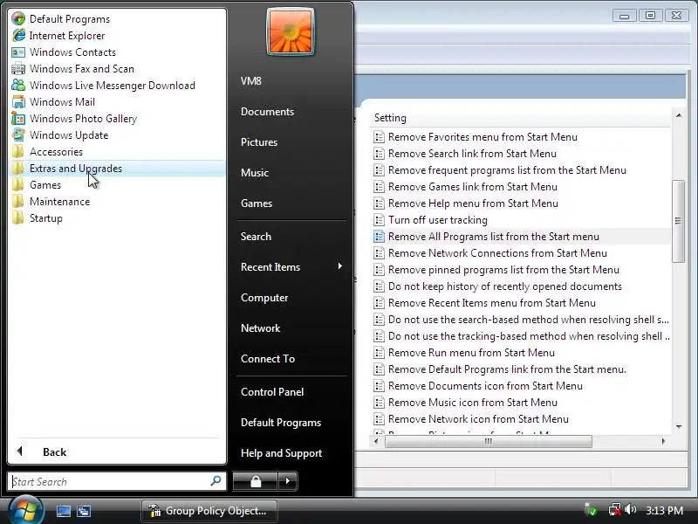
Task: Open Documents from Start menu
Action: pyautogui.click(x=267, y=112)
